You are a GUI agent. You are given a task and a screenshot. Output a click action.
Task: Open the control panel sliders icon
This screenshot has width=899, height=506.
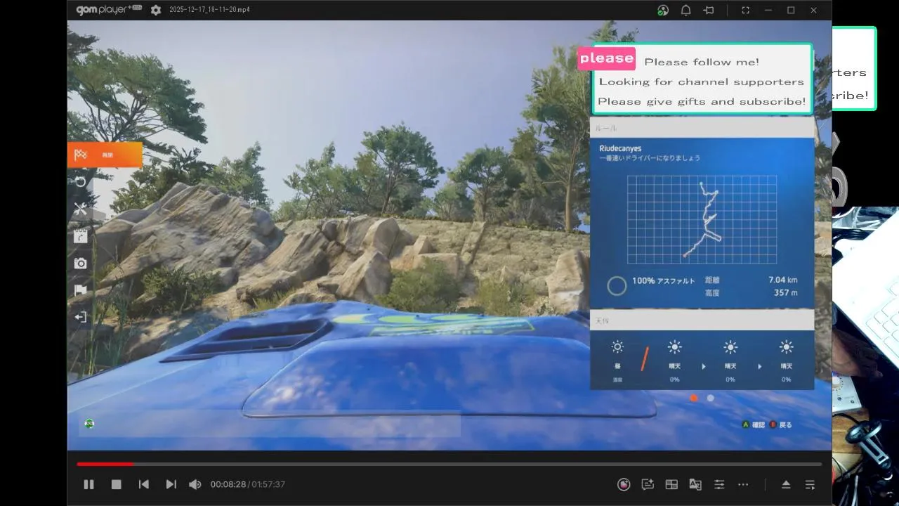tap(719, 484)
